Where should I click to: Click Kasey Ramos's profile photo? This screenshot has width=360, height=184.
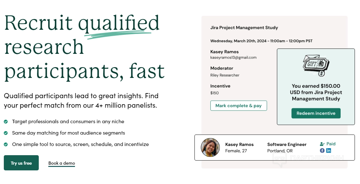click(x=210, y=148)
